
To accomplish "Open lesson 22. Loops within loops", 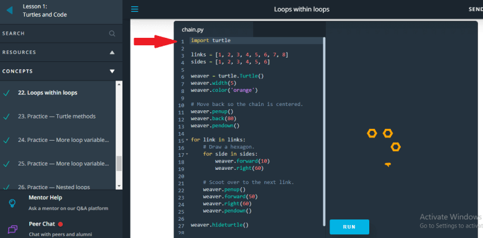I will (x=47, y=93).
